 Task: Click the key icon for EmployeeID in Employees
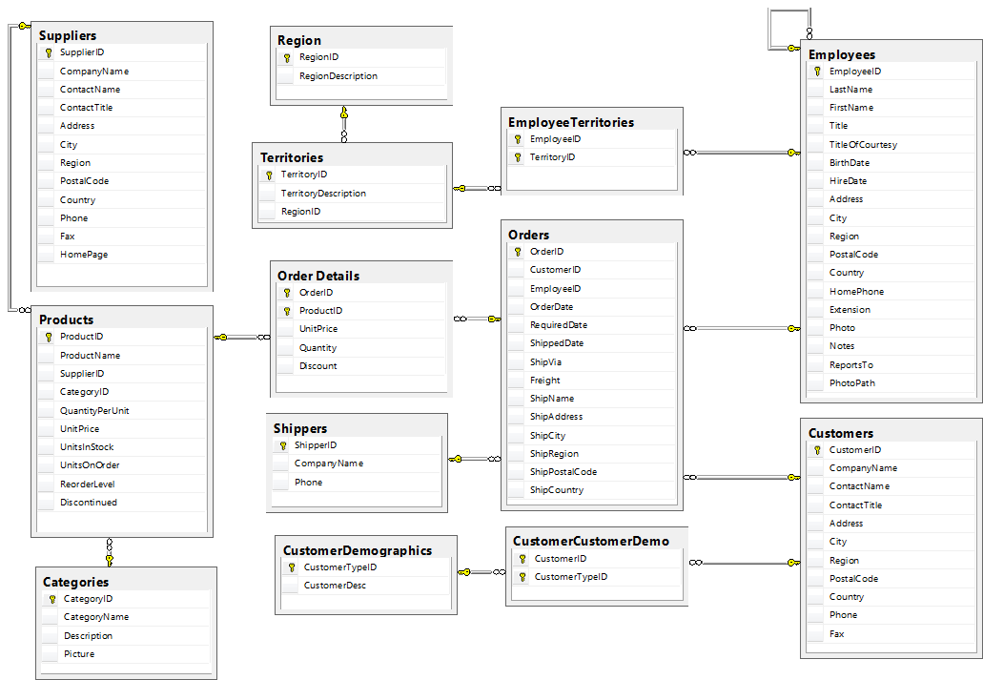click(815, 71)
